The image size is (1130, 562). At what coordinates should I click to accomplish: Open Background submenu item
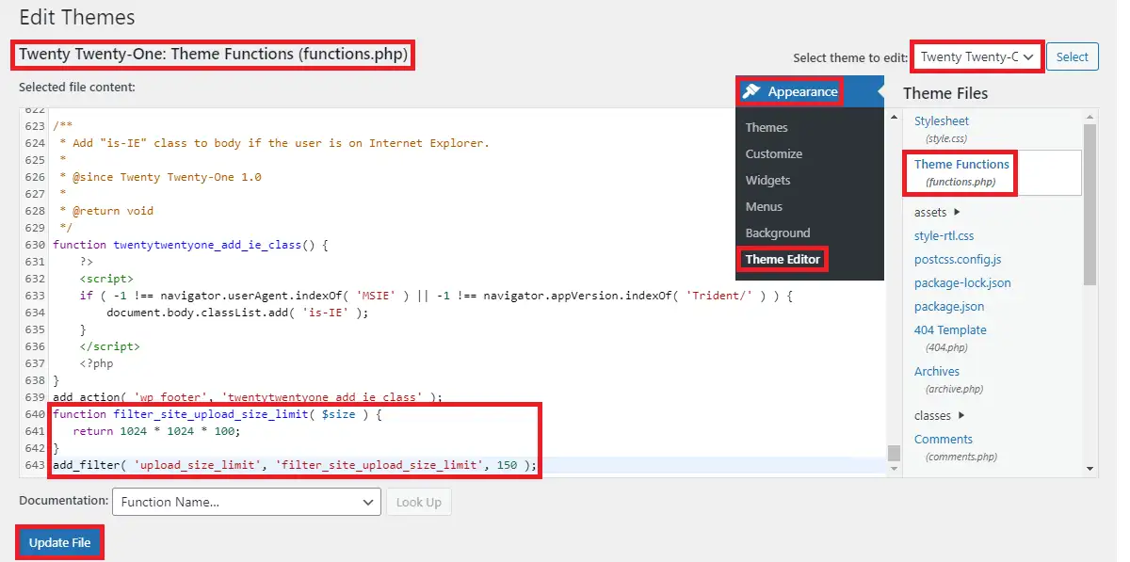click(778, 233)
